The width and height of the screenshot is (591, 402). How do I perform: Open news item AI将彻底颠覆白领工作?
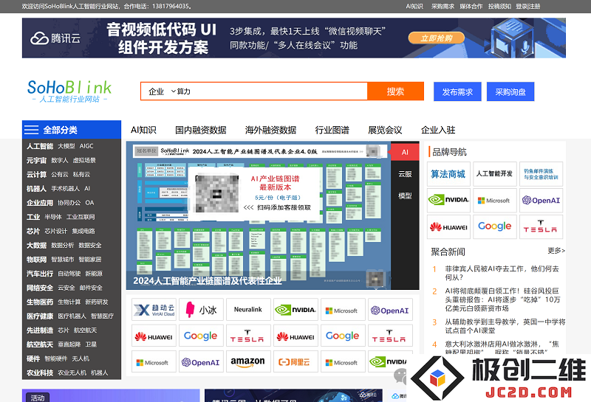click(x=502, y=299)
